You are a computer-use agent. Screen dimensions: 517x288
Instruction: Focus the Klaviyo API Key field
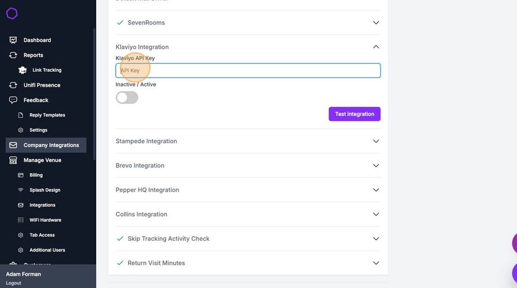pyautogui.click(x=248, y=71)
